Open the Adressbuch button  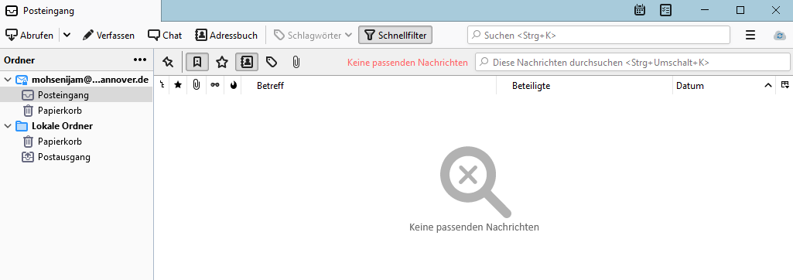tap(227, 36)
